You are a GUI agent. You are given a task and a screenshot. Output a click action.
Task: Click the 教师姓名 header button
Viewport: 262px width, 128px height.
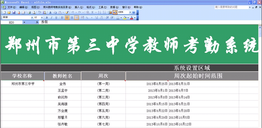[x=62, y=76]
